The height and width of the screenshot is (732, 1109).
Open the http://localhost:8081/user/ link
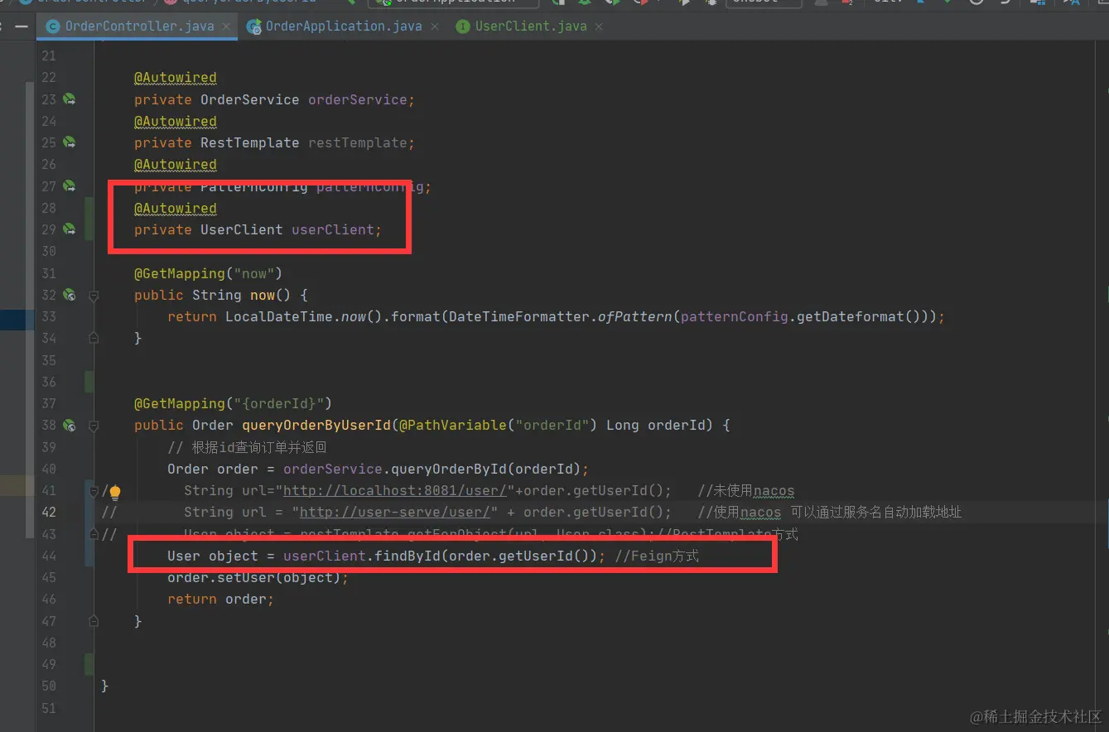(395, 490)
